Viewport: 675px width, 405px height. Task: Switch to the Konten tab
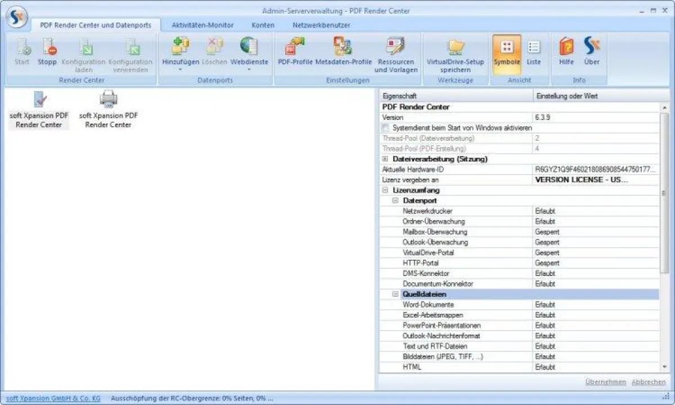pyautogui.click(x=263, y=25)
